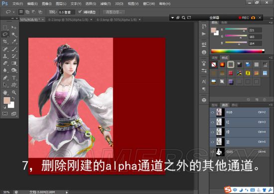Select the Magic Wand tool
274x194 pixels.
(14, 34)
